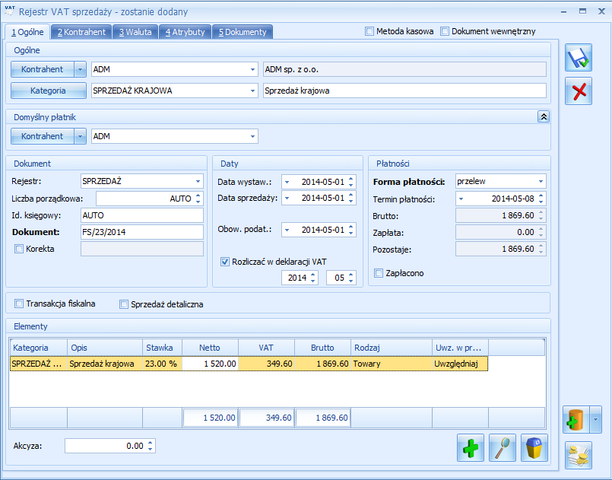Screen dimensions: 612x480
Task: Check the Korekta box
Action: click(x=19, y=249)
